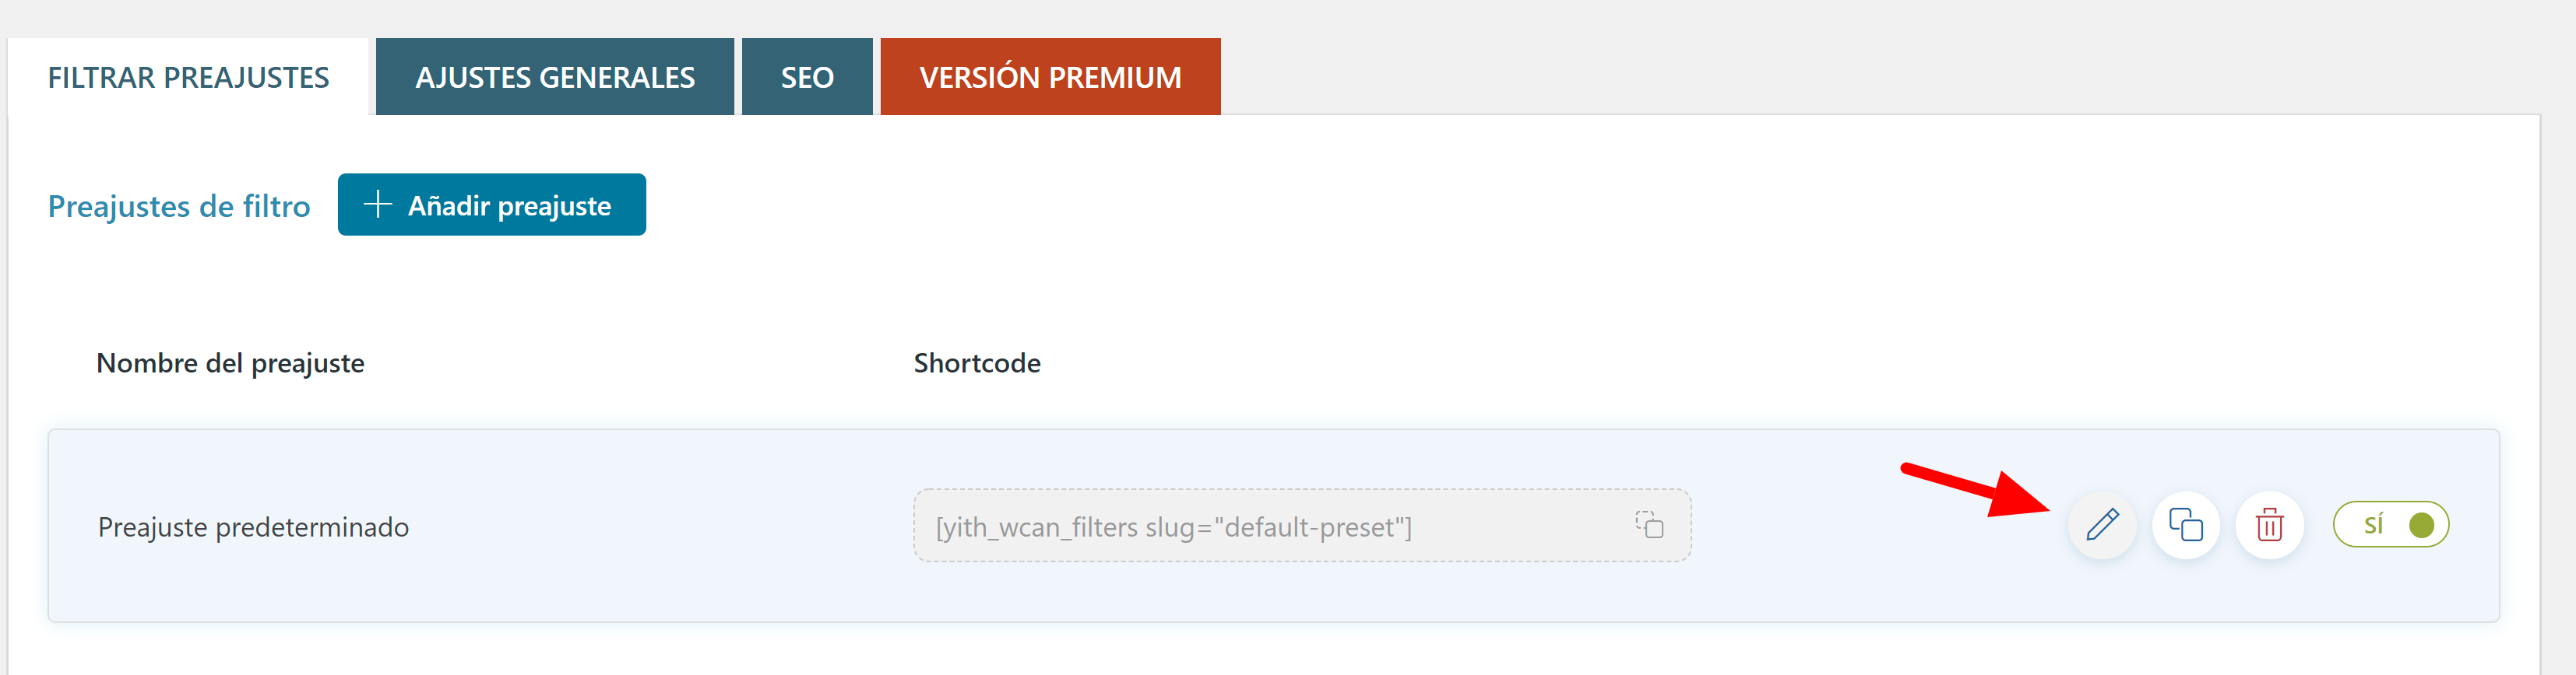Screen dimensions: 2576x675
Task: Click the plus icon on Añadir preajuste
Action: pos(377,205)
